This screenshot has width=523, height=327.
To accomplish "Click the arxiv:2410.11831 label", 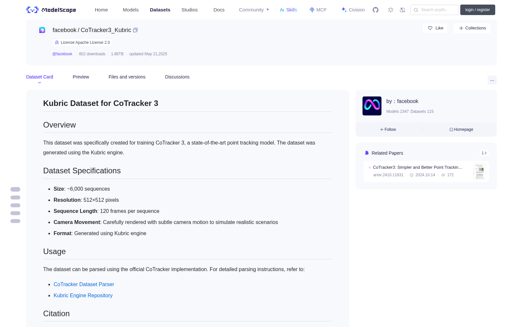I will pos(388,175).
